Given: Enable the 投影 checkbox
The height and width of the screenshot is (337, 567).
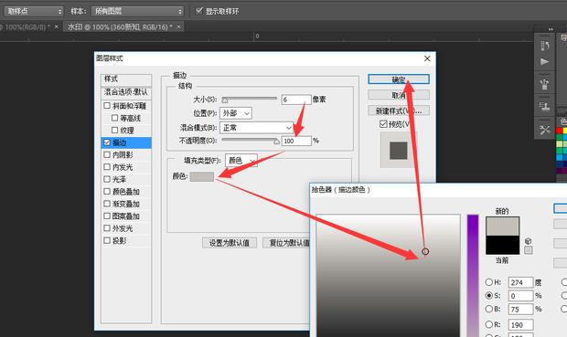Looking at the screenshot, I should (x=107, y=240).
